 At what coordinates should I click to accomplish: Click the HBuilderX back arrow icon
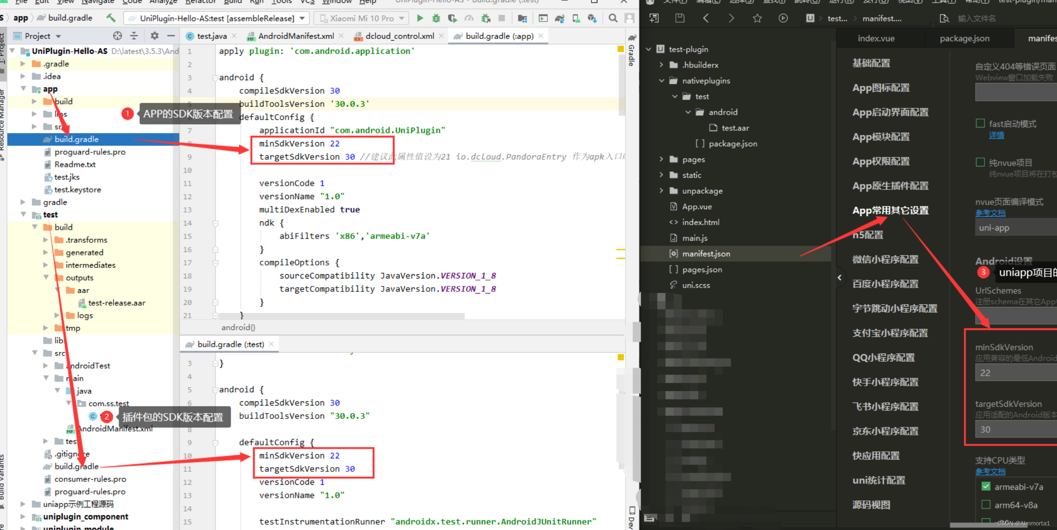click(x=706, y=18)
